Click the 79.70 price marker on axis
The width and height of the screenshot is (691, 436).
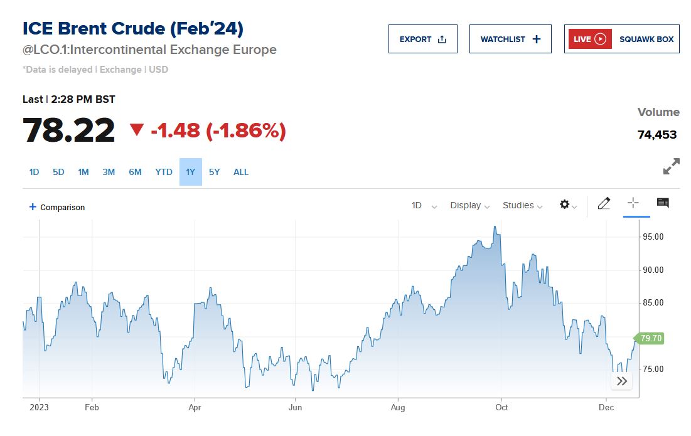(651, 339)
